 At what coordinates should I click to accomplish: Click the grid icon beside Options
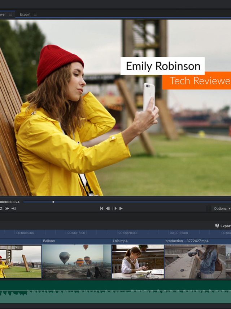click(208, 208)
